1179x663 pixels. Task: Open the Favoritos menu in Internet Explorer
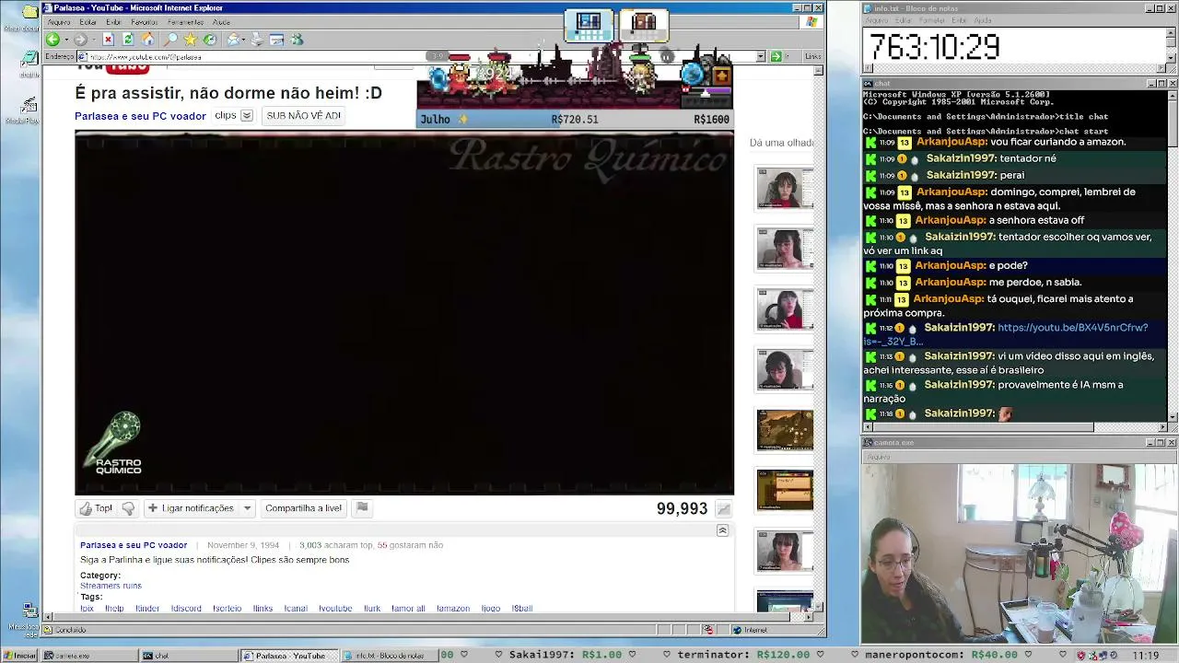tap(145, 22)
